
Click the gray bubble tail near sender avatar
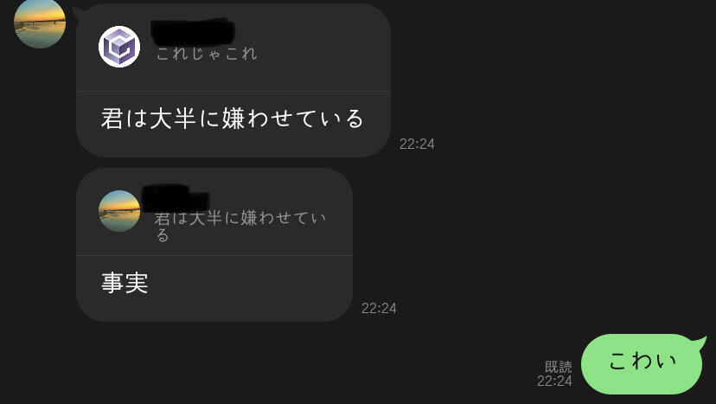click(78, 12)
